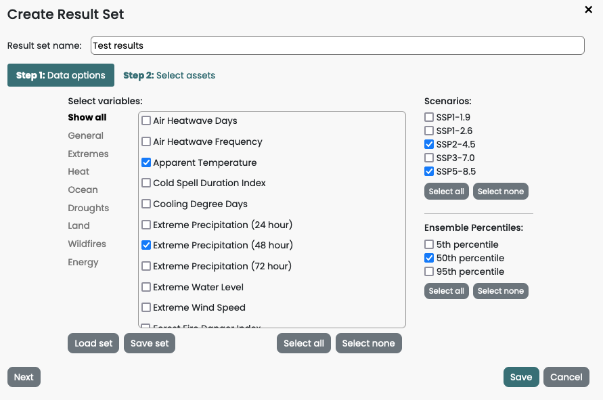
Task: Check the Air Heatwave Frequency checkbox
Action: click(146, 141)
